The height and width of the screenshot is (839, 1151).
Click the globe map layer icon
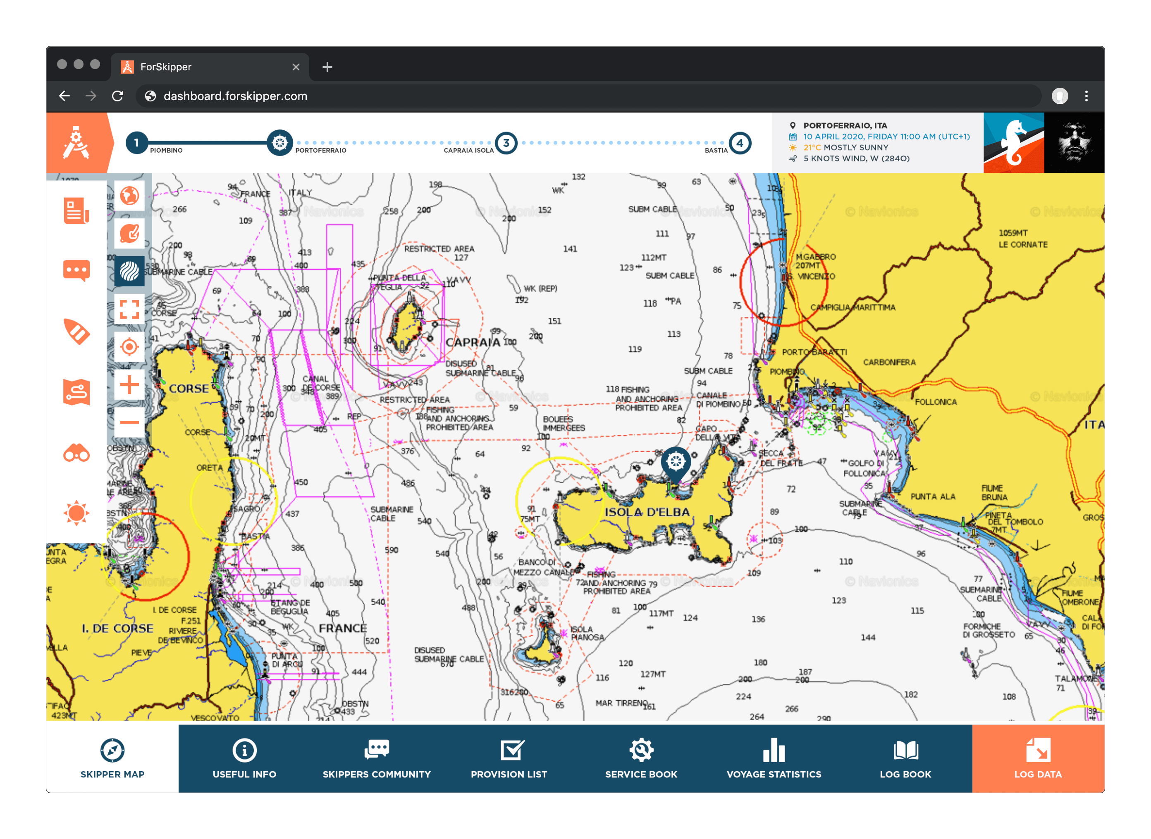click(129, 196)
